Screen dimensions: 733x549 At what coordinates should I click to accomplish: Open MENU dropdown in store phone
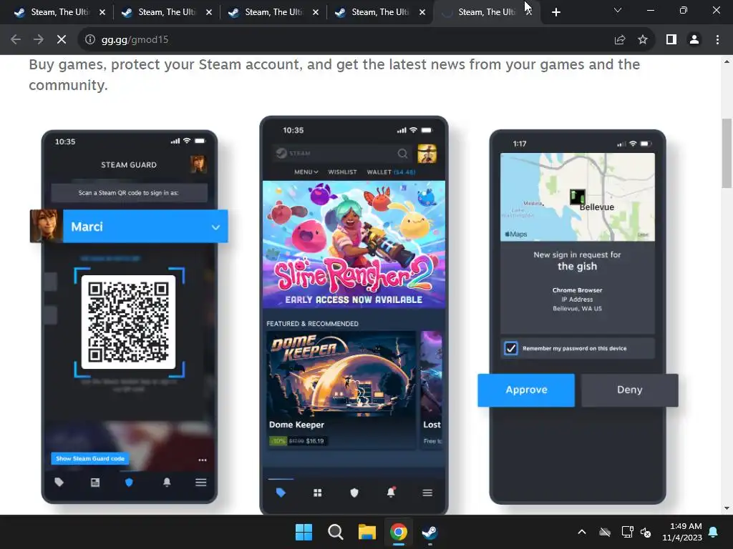point(306,172)
